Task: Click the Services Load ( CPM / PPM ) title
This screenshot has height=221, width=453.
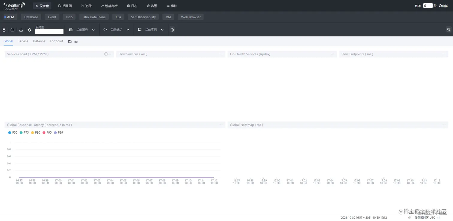Action: (28, 54)
